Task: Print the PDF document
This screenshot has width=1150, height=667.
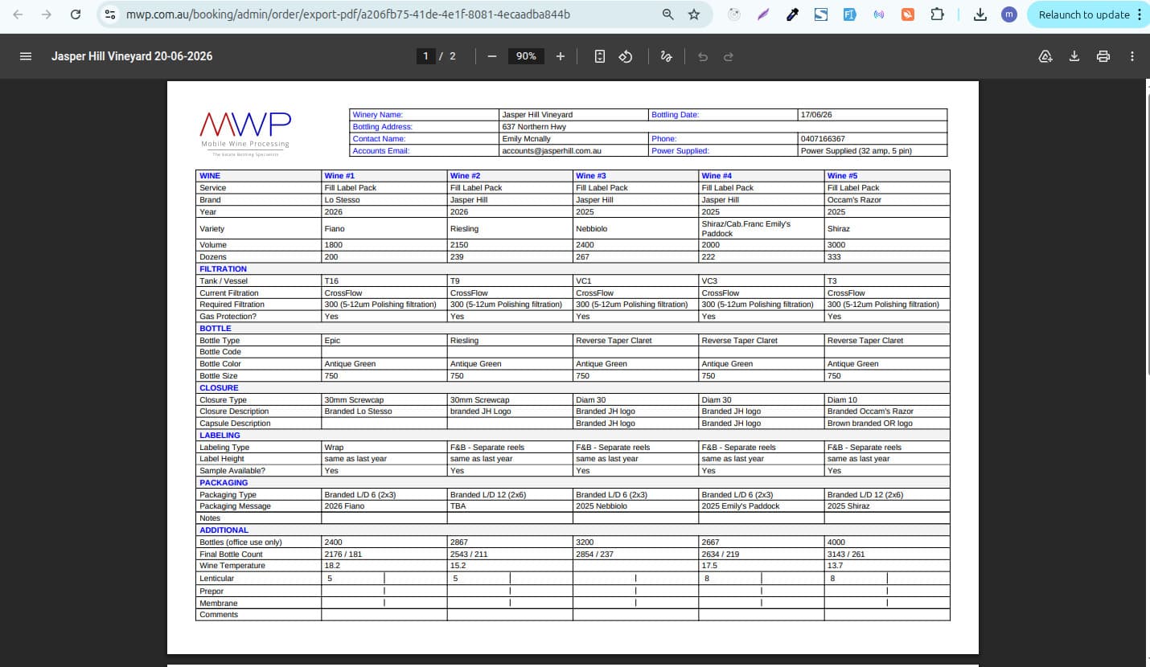Action: (1103, 56)
